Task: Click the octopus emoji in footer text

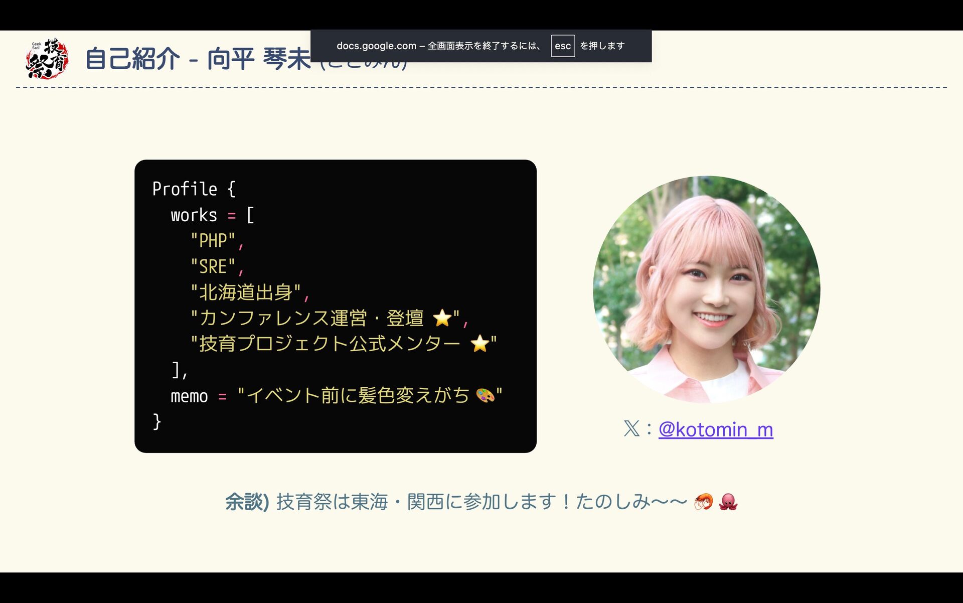Action: pos(728,501)
